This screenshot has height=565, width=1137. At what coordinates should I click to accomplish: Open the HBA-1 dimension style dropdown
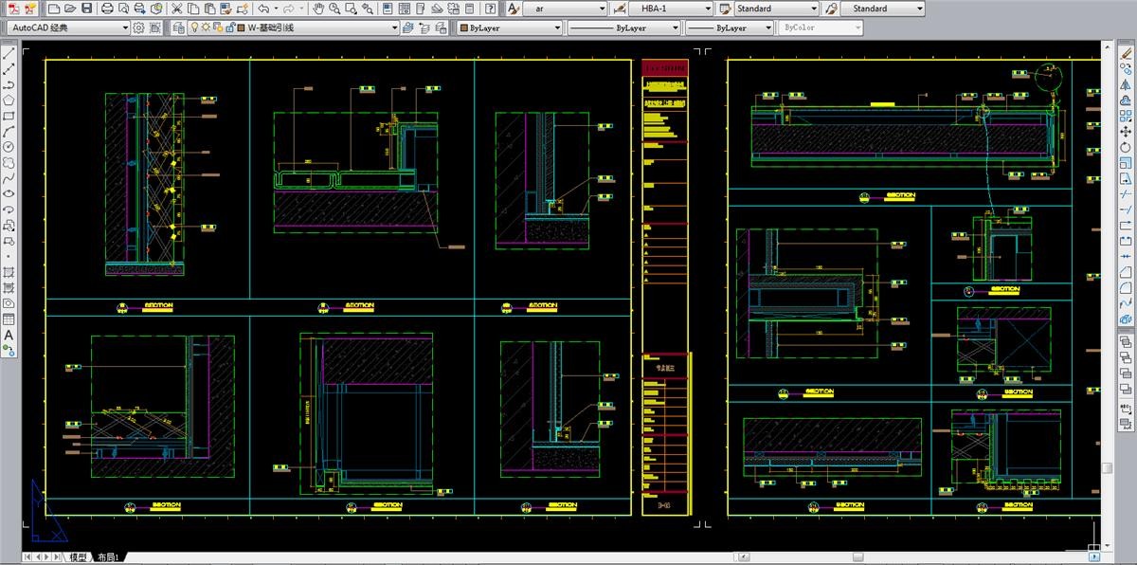(707, 9)
